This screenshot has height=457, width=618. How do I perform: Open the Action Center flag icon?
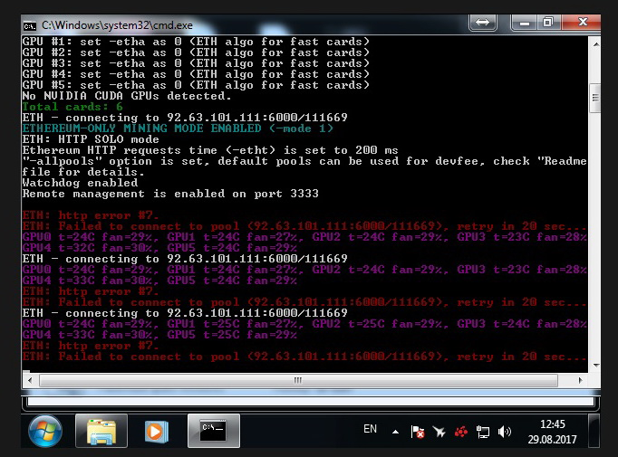(x=417, y=433)
